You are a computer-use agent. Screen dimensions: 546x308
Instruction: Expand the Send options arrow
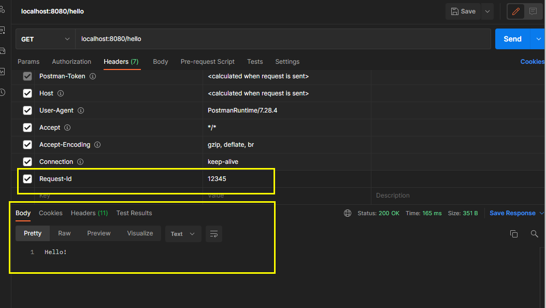(x=538, y=39)
